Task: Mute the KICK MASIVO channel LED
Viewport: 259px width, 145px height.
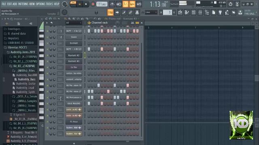Action: (47, 104)
